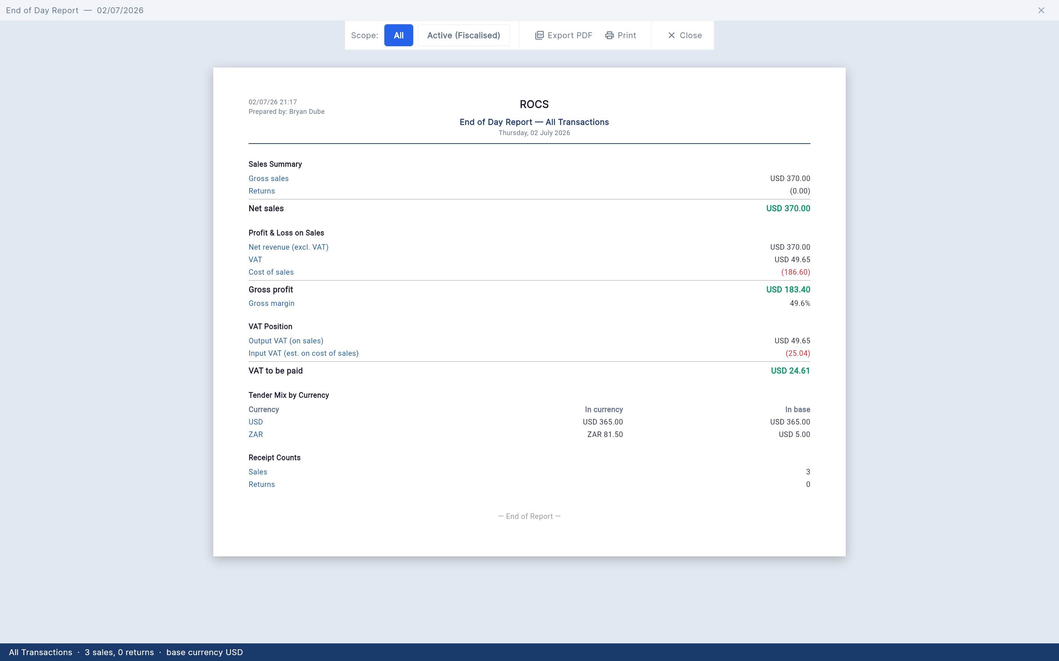This screenshot has width=1059, height=661.
Task: Click the Close label in toolbar
Action: (691, 35)
